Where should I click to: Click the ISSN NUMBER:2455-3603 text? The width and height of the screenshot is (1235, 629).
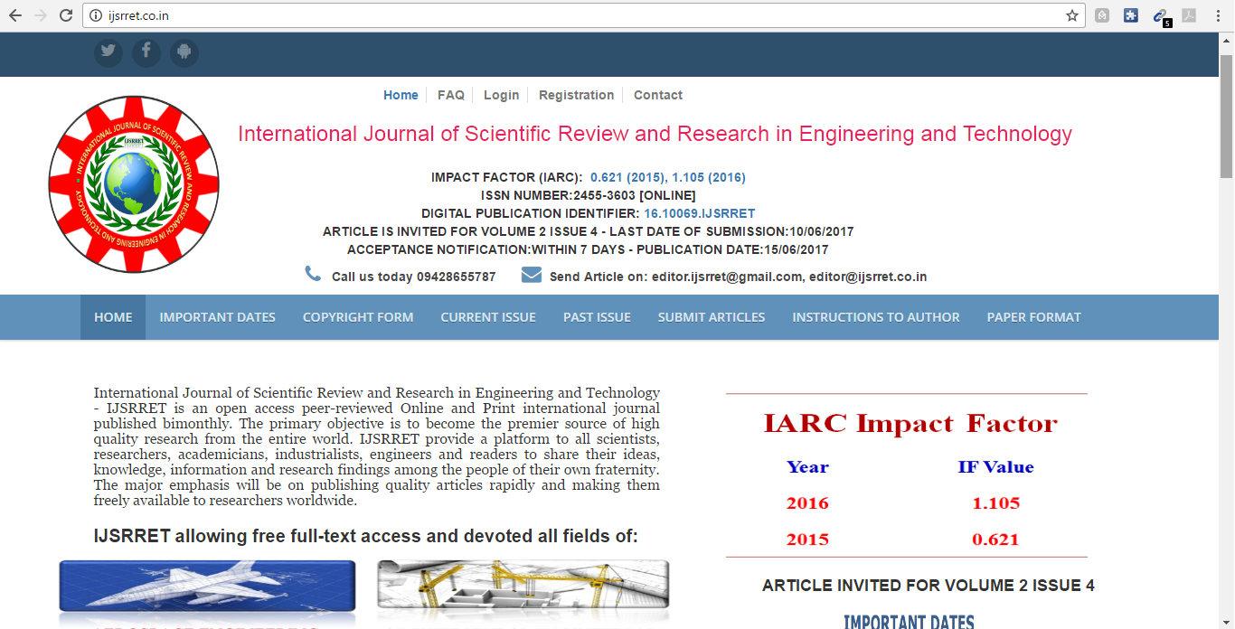click(x=589, y=195)
